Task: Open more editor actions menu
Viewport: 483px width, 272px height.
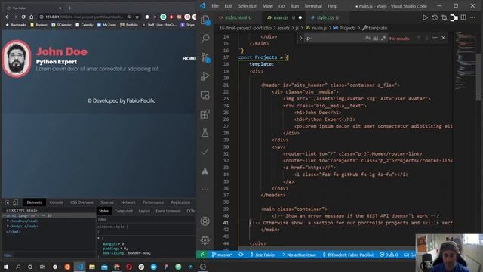Action: pyautogui.click(x=472, y=17)
